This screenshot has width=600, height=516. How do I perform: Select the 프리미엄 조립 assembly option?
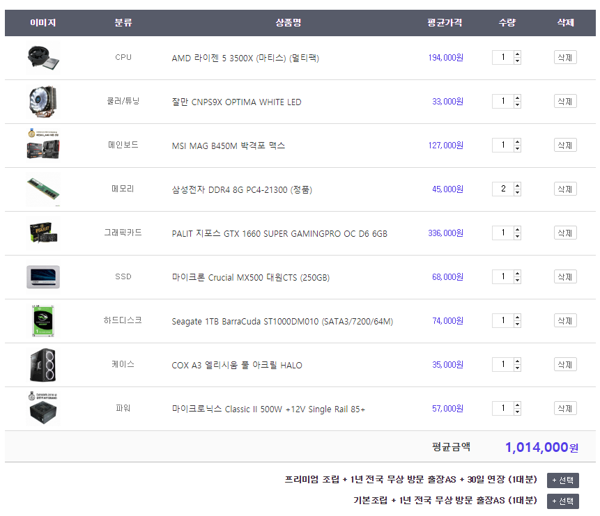click(x=563, y=480)
